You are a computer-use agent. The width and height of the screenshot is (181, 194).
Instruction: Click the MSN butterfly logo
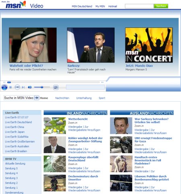point(16,5)
